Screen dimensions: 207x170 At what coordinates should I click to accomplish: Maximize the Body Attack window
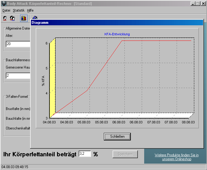coord(198,3)
